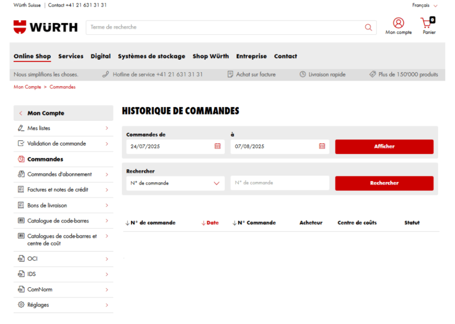Sort by first N° de commande column
The height and width of the screenshot is (324, 455).
(x=151, y=223)
